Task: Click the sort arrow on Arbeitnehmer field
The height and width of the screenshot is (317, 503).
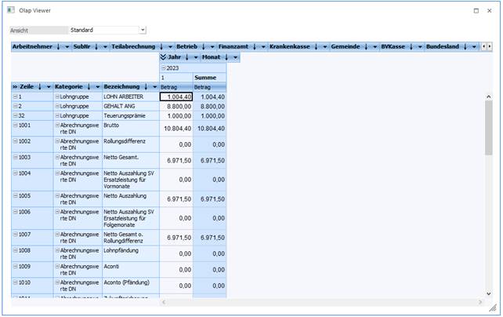Action: point(58,47)
